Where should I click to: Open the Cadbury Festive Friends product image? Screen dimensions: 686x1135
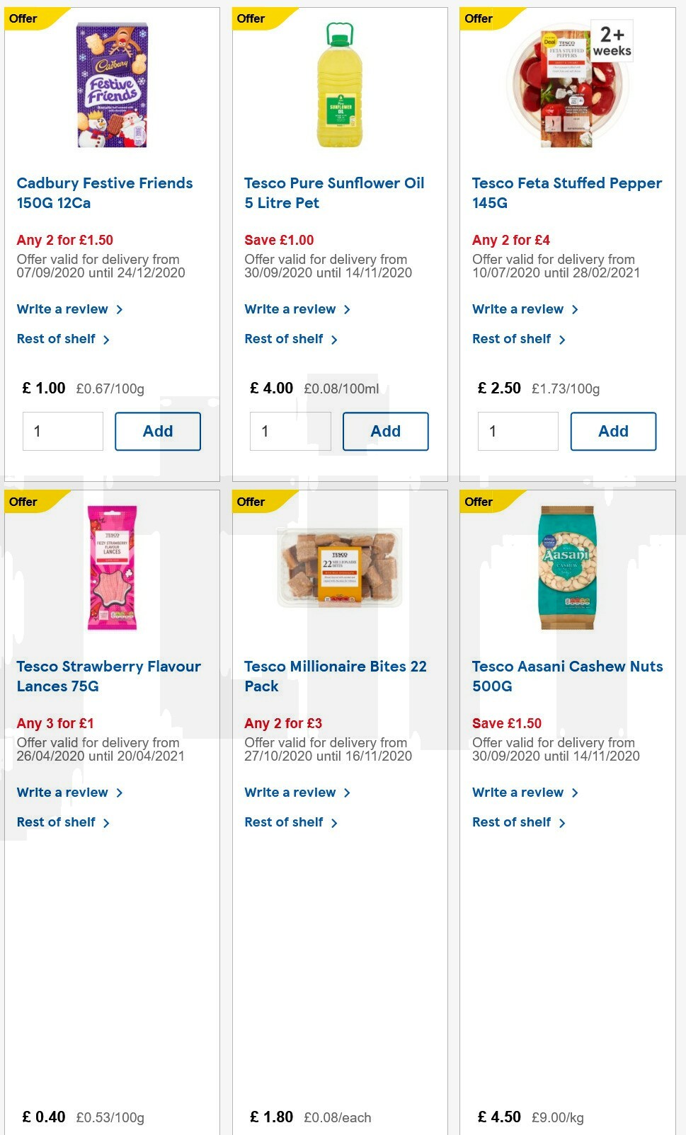111,86
